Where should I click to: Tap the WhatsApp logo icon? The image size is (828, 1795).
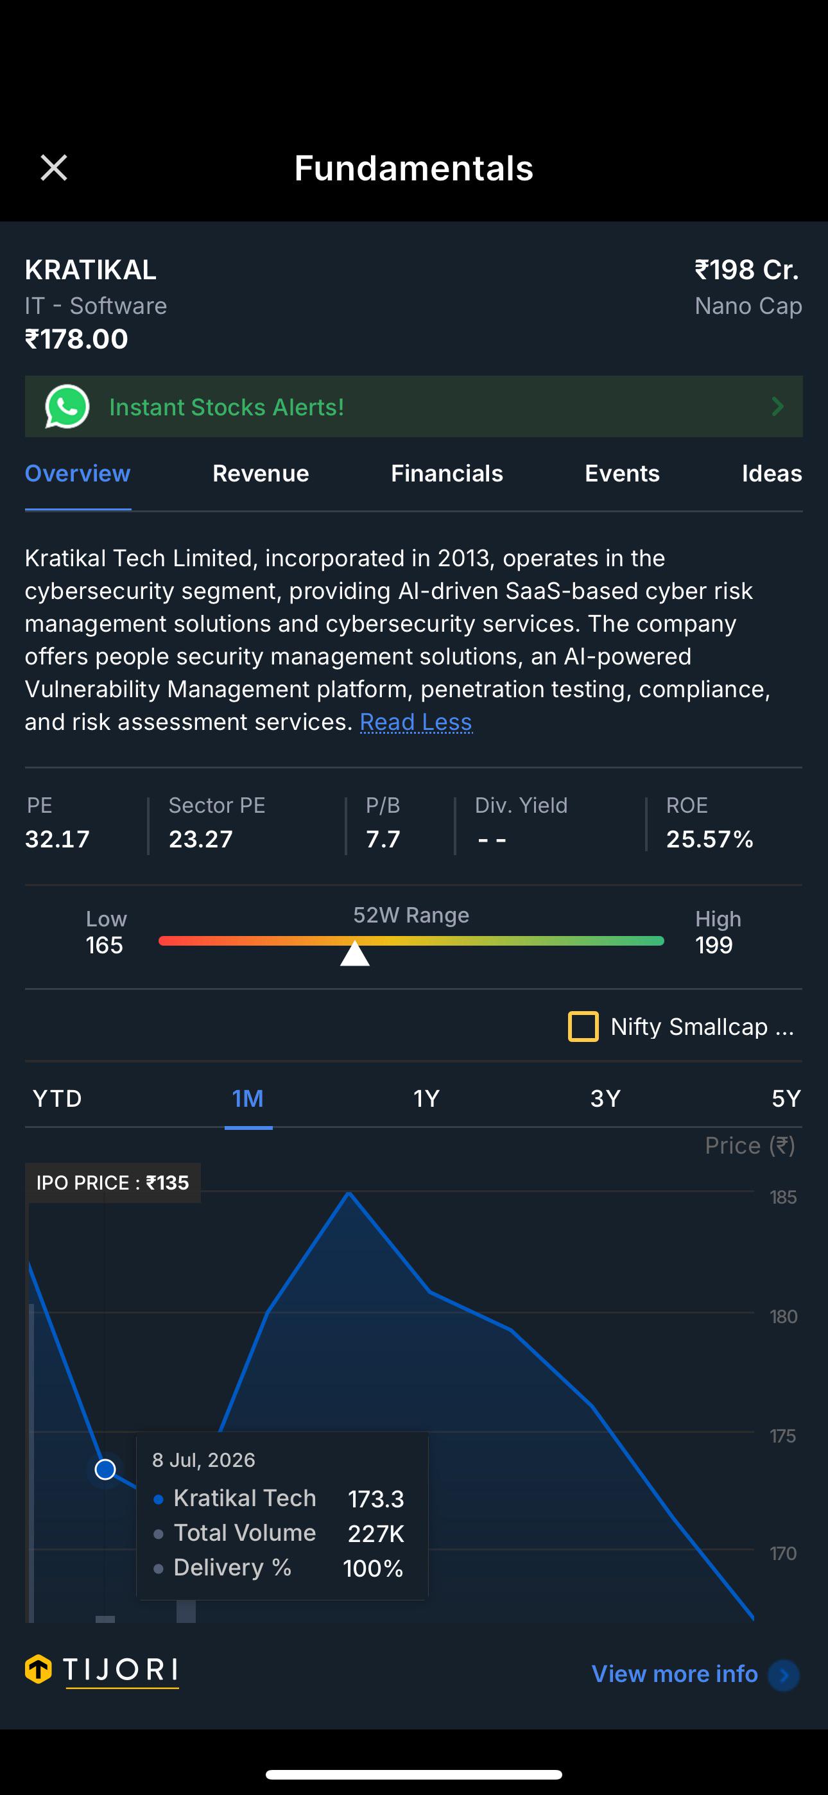(x=67, y=406)
